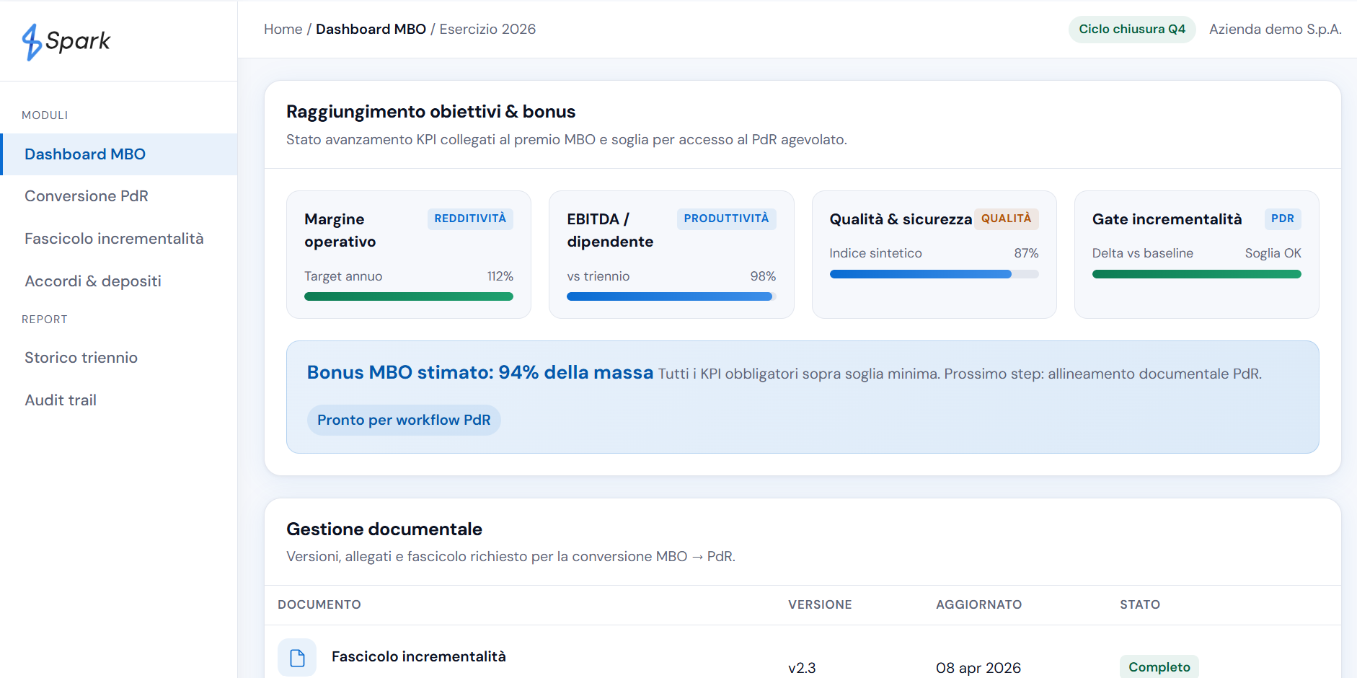Click the STATO column header

[x=1140, y=604]
